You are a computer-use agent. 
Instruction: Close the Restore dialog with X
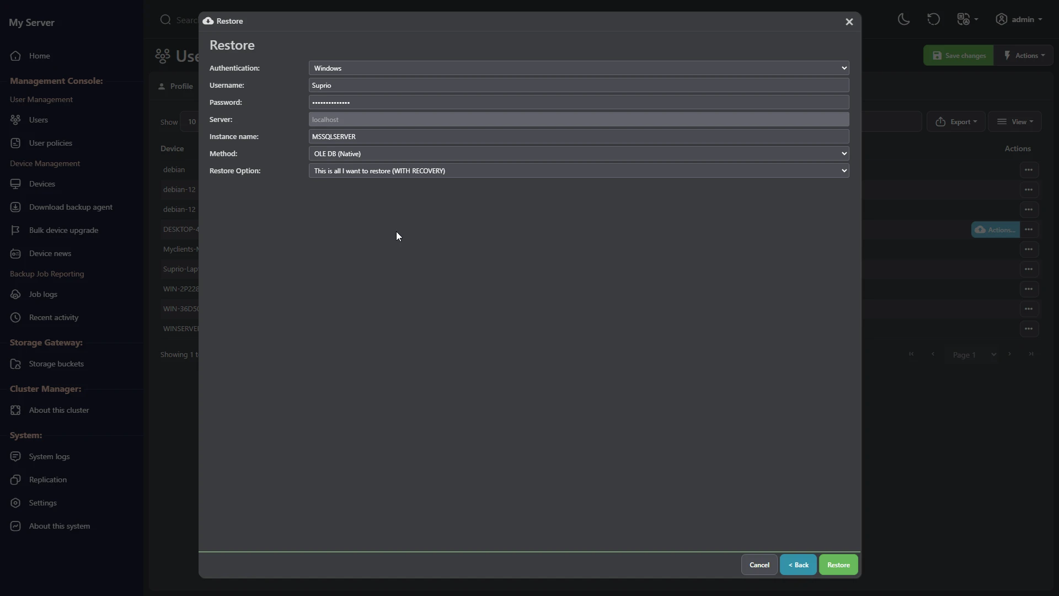pyautogui.click(x=849, y=22)
